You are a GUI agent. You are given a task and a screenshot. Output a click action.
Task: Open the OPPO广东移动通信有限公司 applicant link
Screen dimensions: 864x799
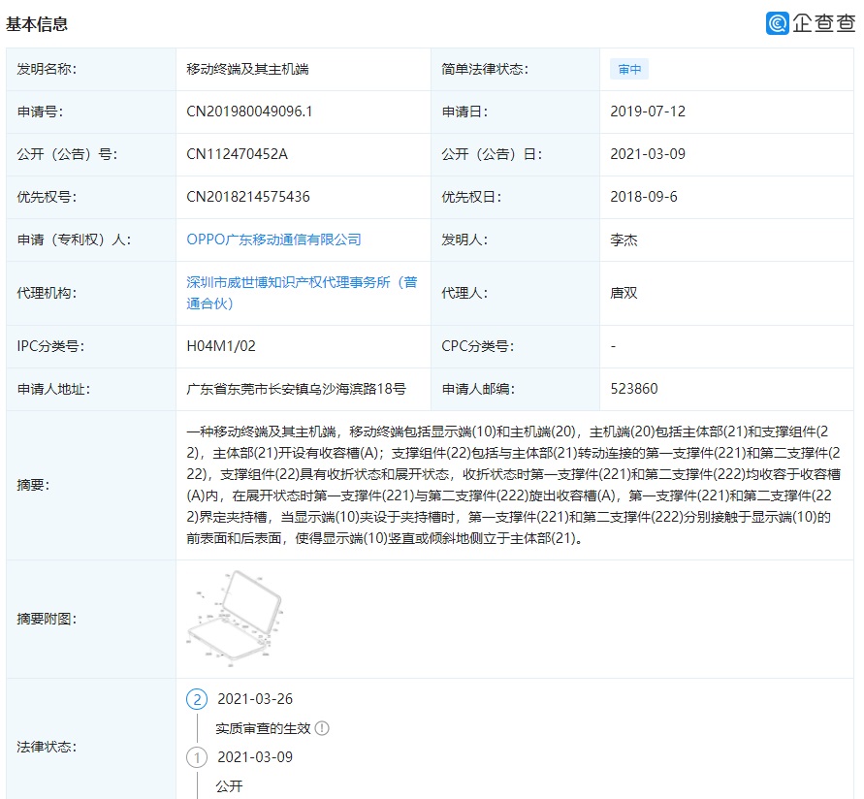pyautogui.click(x=273, y=239)
